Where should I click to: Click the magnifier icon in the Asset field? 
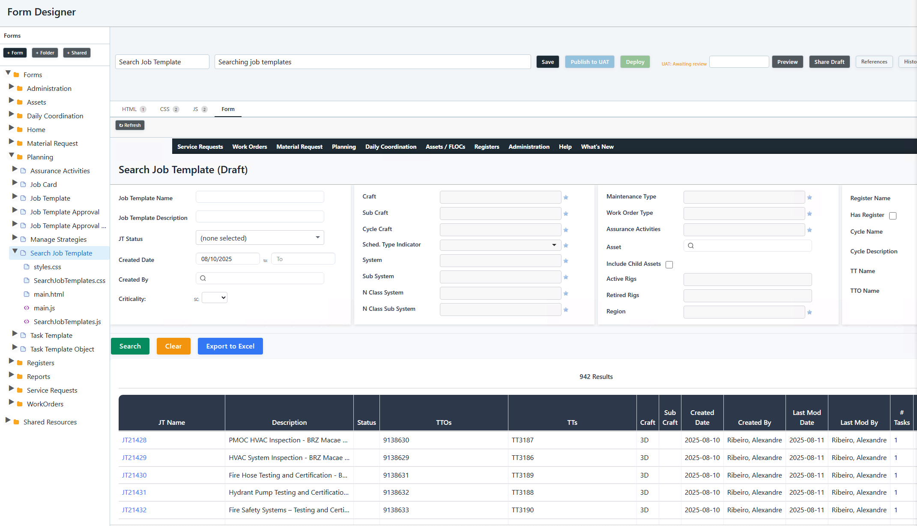tap(691, 246)
